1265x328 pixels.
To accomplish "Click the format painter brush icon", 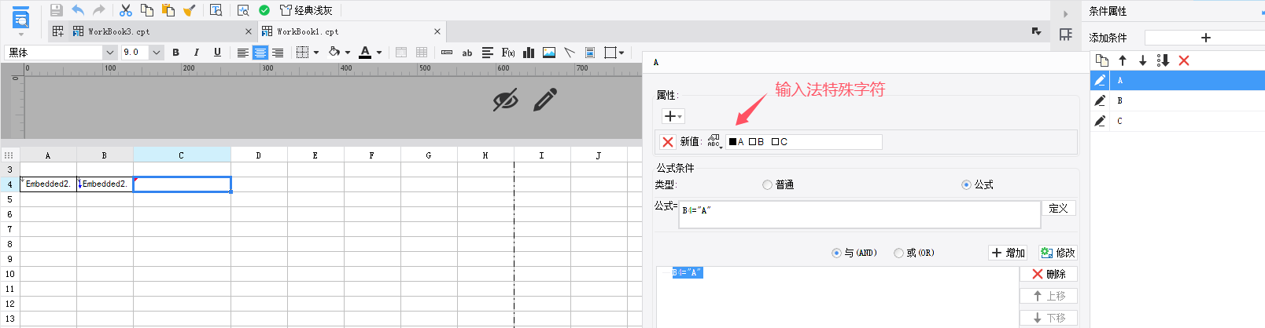I will point(189,10).
